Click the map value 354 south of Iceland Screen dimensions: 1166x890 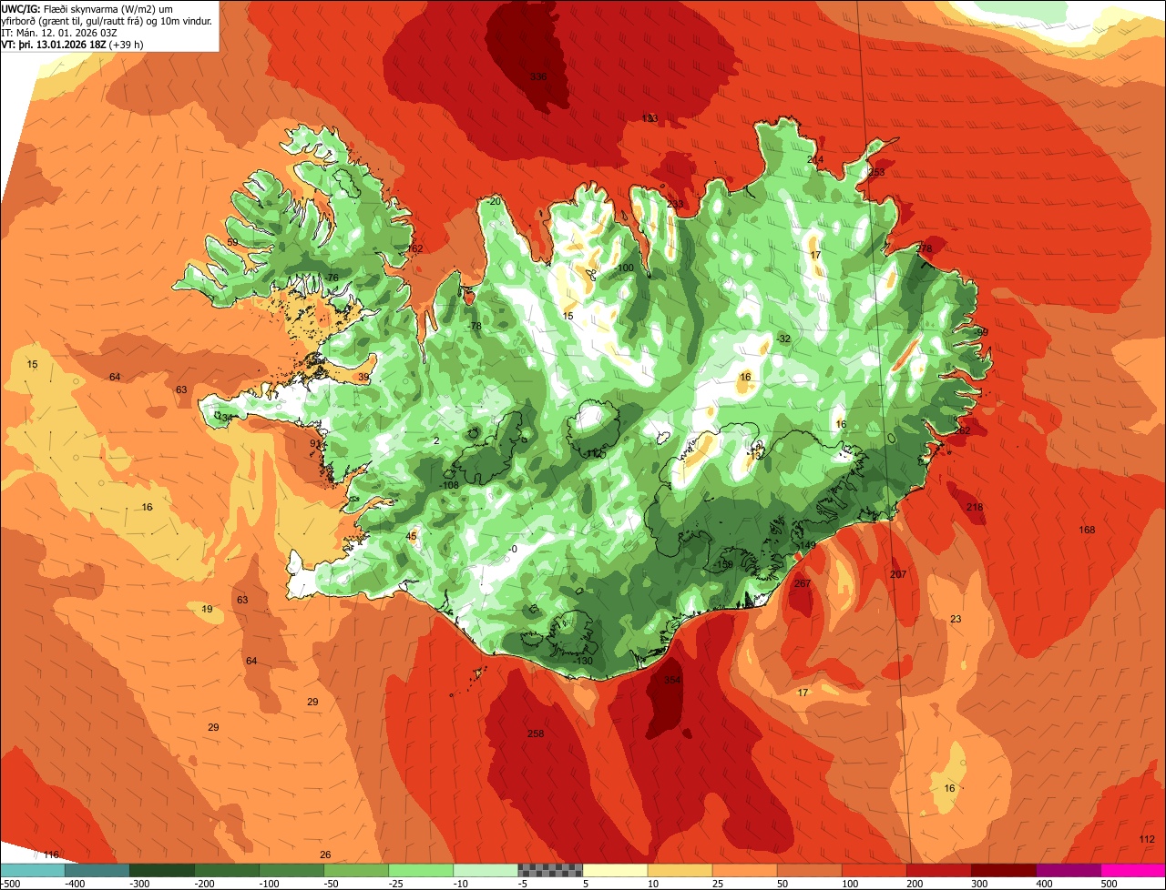pyautogui.click(x=672, y=681)
